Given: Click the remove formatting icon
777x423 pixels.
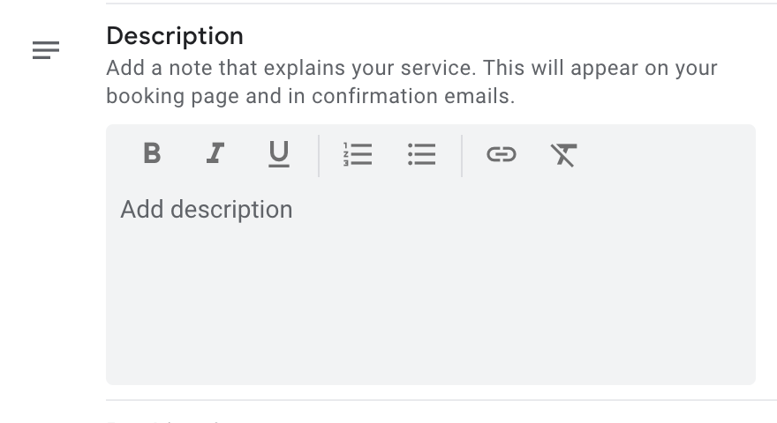Looking at the screenshot, I should 563,155.
